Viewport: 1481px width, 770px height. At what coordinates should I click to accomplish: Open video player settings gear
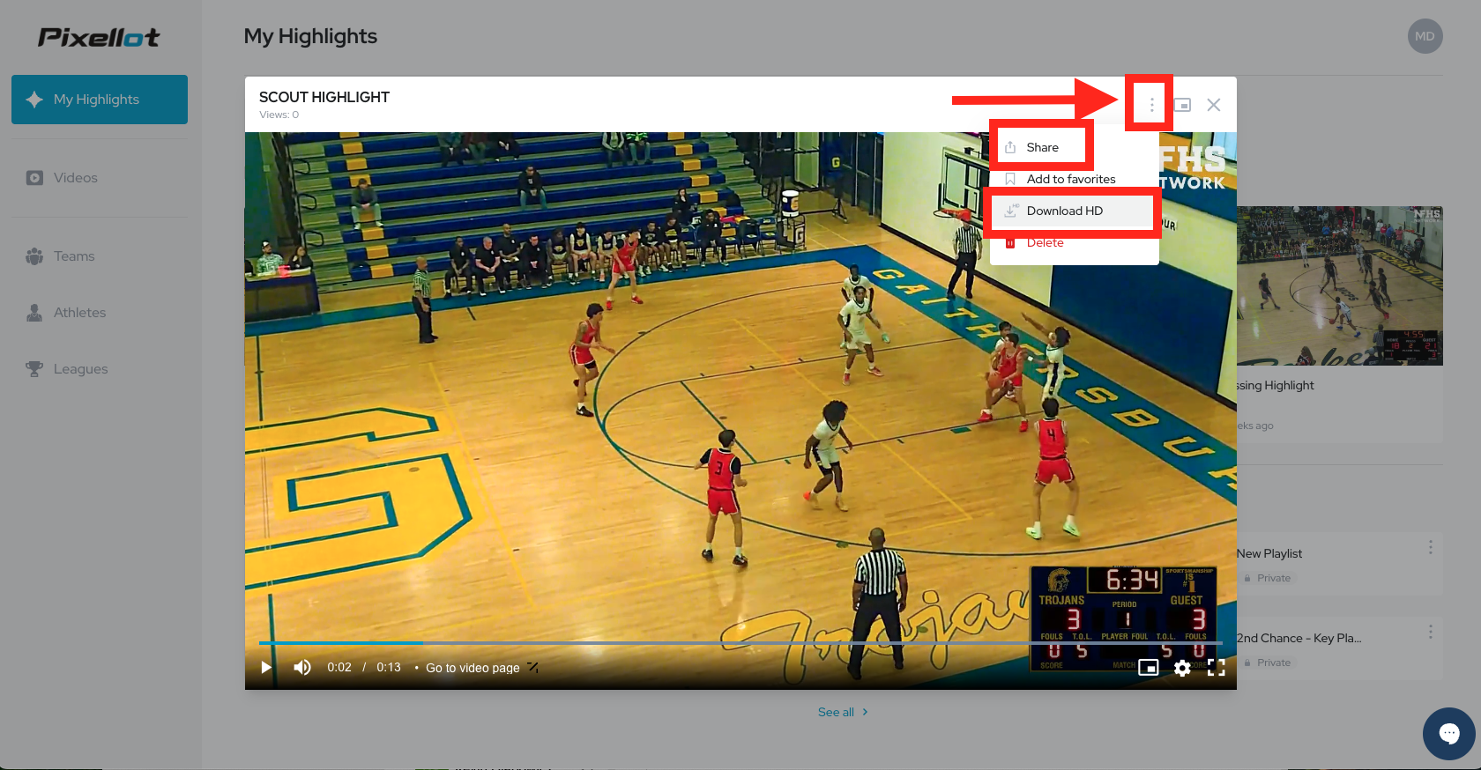tap(1182, 668)
